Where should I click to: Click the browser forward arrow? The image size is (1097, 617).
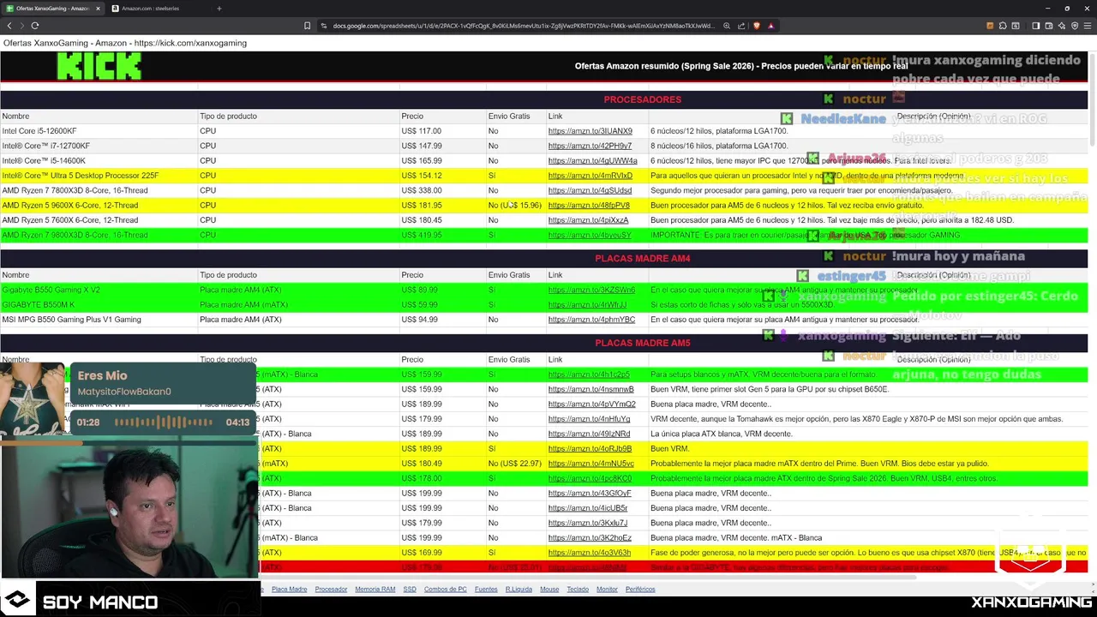tap(22, 26)
